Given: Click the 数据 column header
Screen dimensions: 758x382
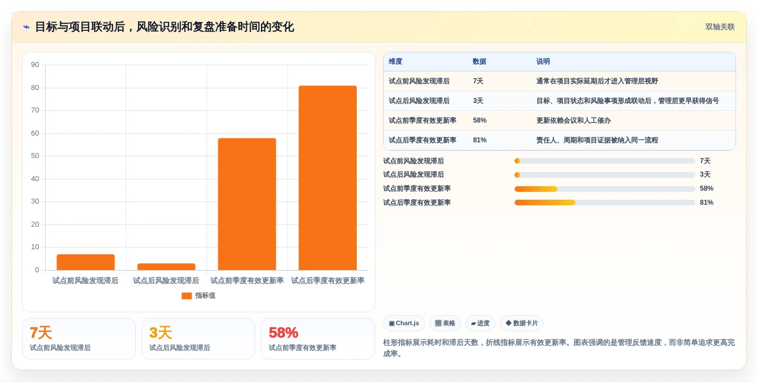Looking at the screenshot, I should (480, 62).
